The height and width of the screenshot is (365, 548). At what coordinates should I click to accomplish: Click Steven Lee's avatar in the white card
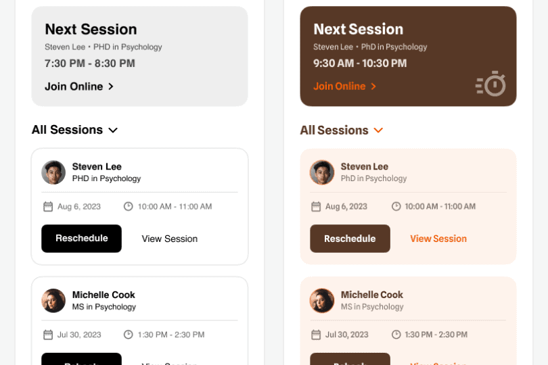[x=53, y=172]
